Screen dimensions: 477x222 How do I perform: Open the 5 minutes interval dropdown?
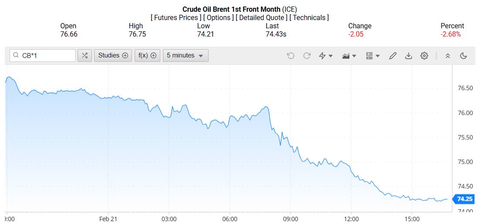click(x=186, y=55)
